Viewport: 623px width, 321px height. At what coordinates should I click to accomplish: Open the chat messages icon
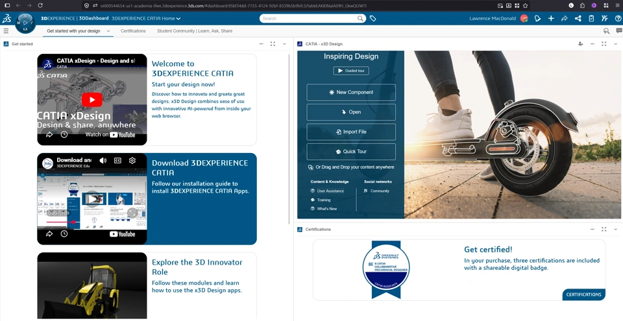pos(619,30)
